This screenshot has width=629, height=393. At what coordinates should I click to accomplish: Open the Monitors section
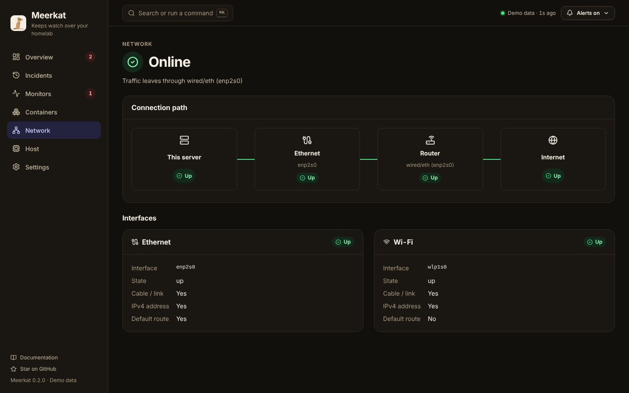[x=54, y=93]
